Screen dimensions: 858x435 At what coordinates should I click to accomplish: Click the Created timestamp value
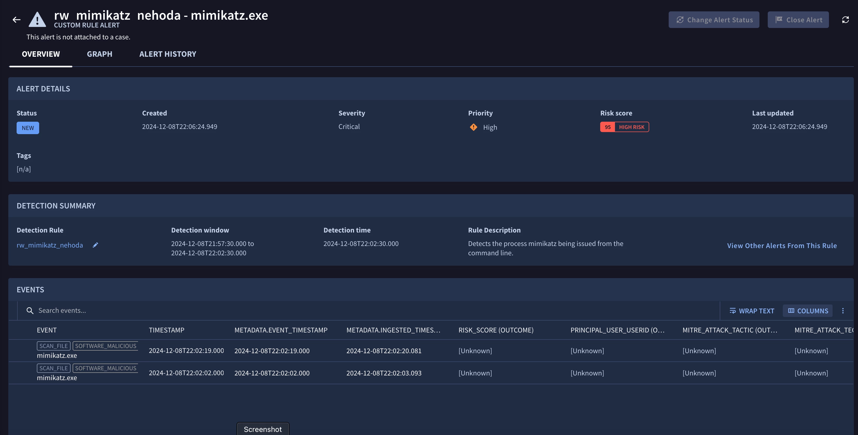[x=179, y=126]
